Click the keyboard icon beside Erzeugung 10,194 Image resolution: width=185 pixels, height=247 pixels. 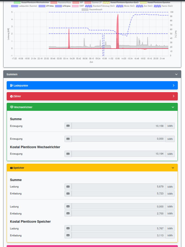(x=68, y=154)
